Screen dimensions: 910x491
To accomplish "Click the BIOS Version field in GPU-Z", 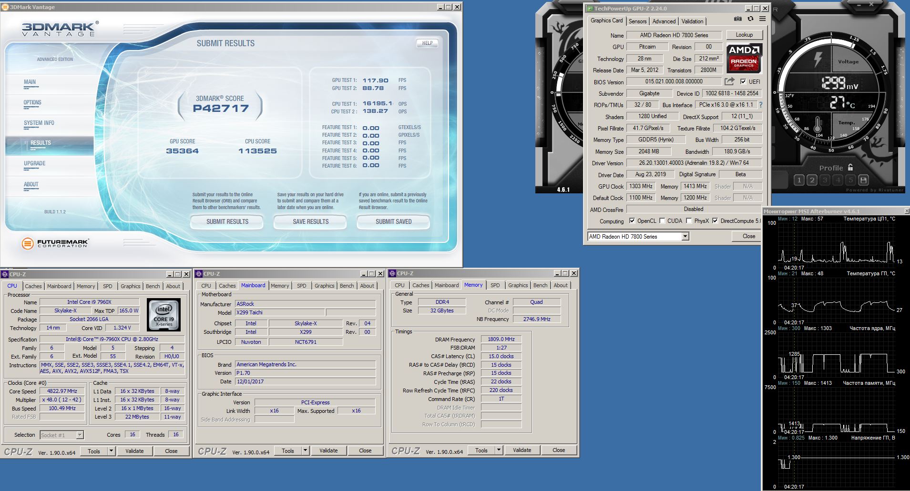I will [x=674, y=81].
